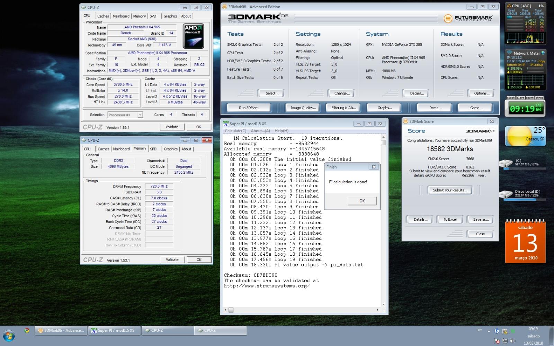Click Submit Your Results... button
554x346 pixels.
click(450, 190)
